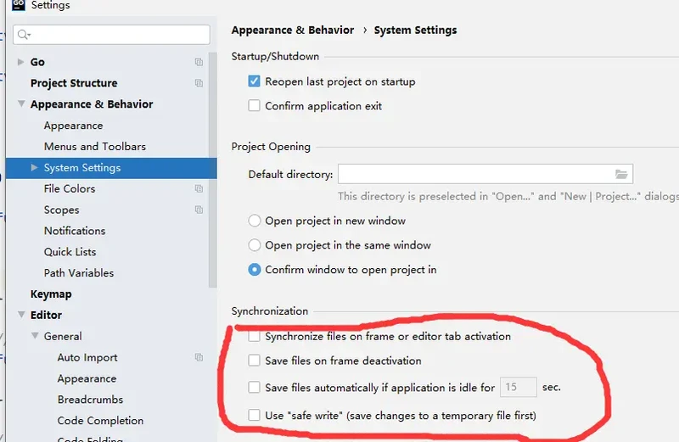Click the search magnifier icon in settings
Viewport: 679px width, 442px height.
click(23, 35)
